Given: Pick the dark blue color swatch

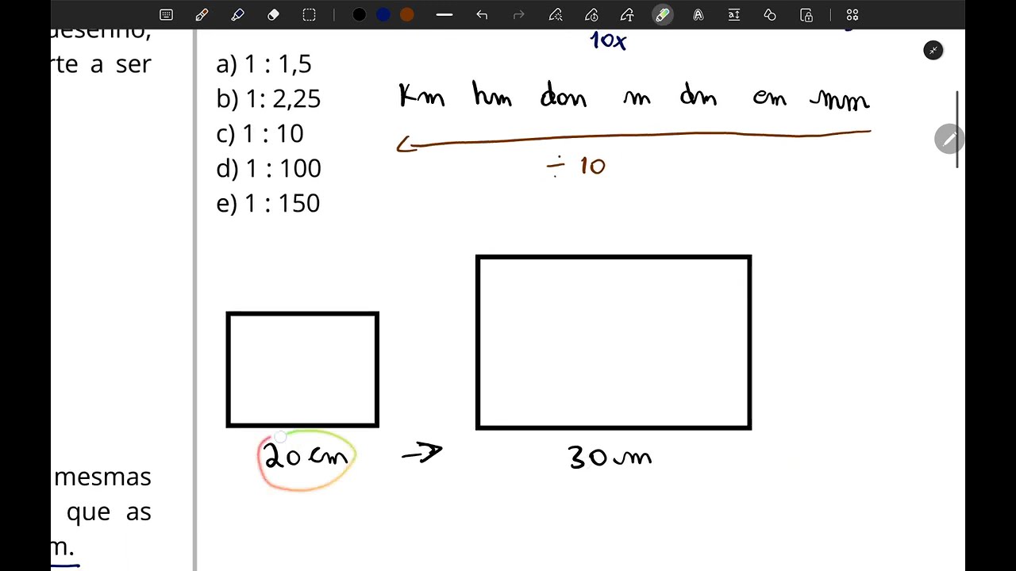Looking at the screenshot, I should coord(383,15).
